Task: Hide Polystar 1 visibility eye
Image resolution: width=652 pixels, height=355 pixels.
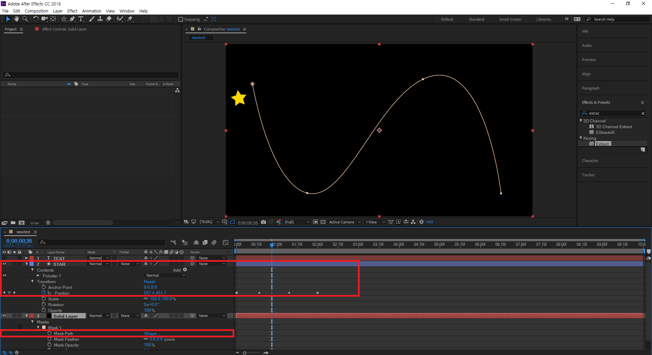Action: coord(4,275)
